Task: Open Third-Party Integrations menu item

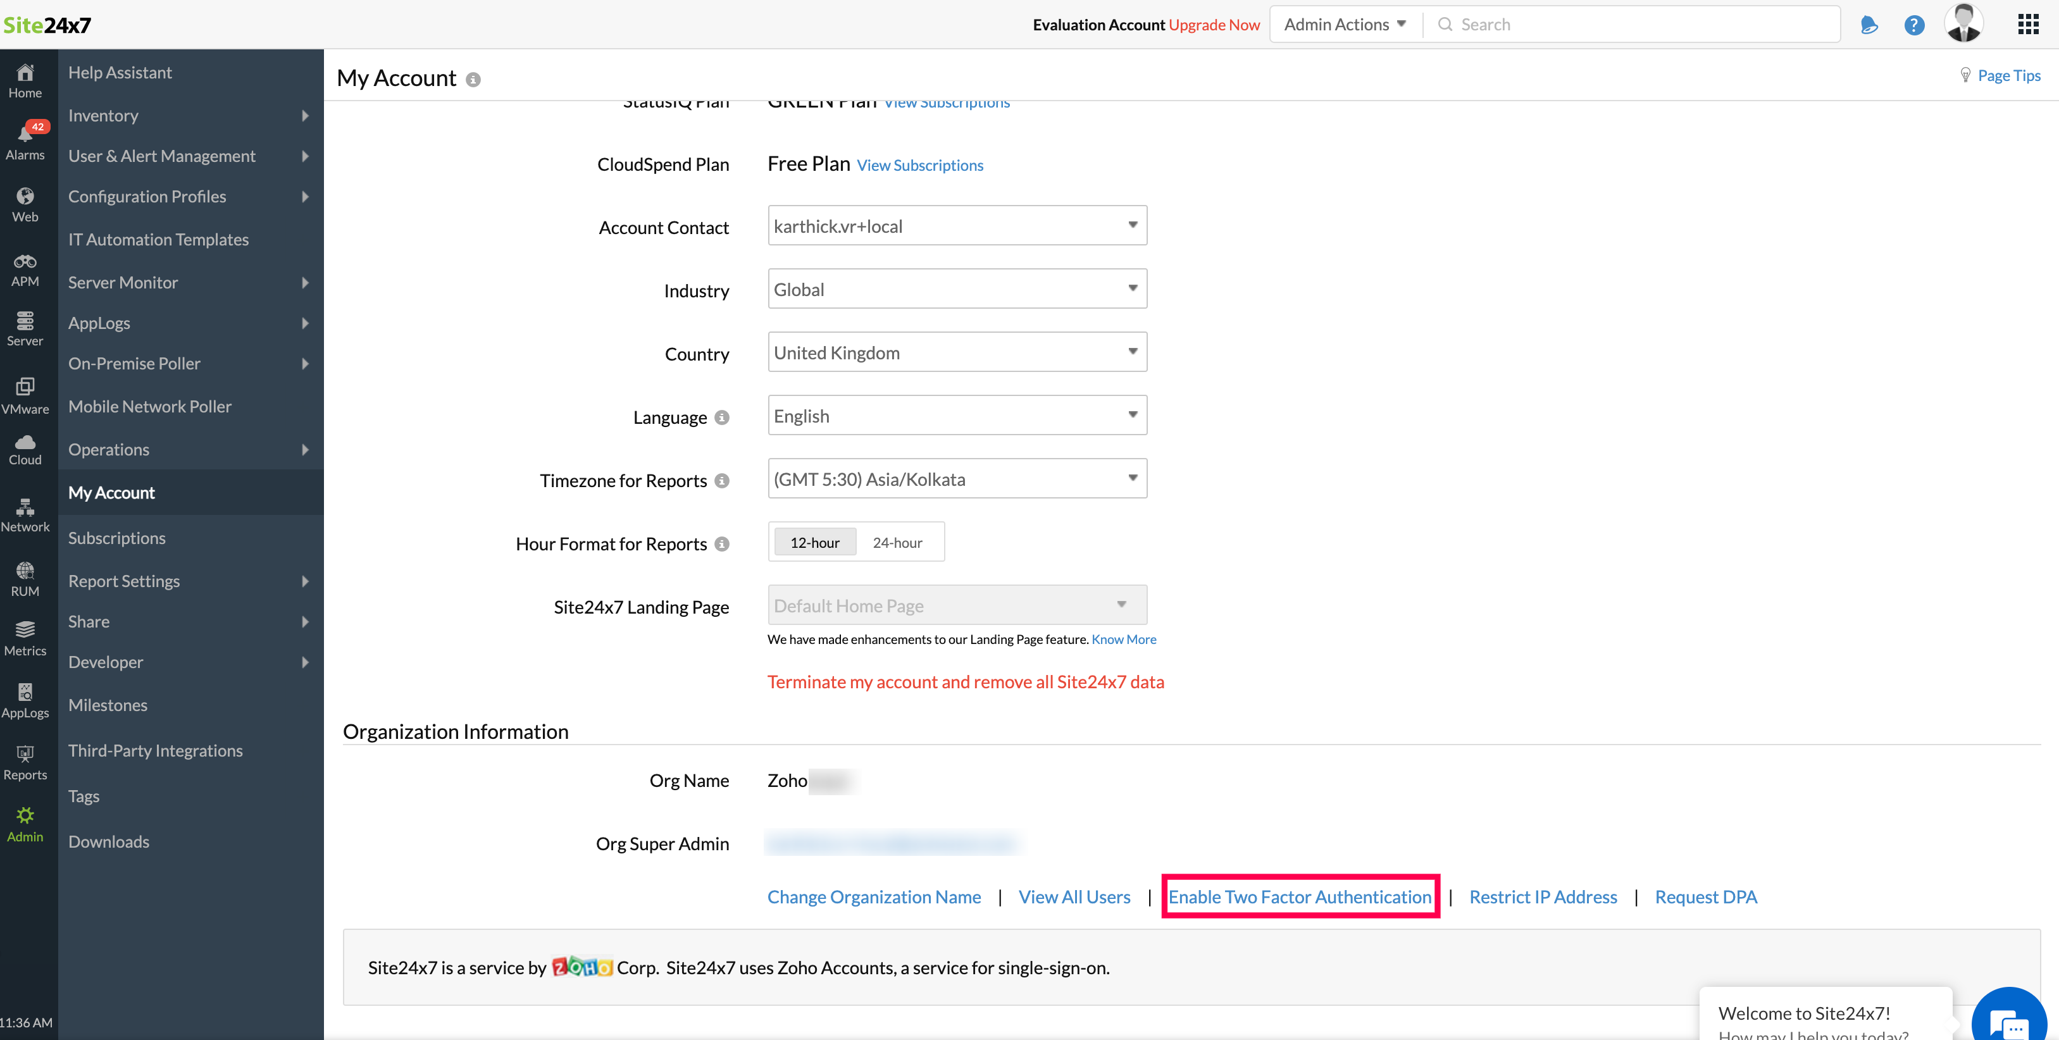Action: (x=155, y=751)
